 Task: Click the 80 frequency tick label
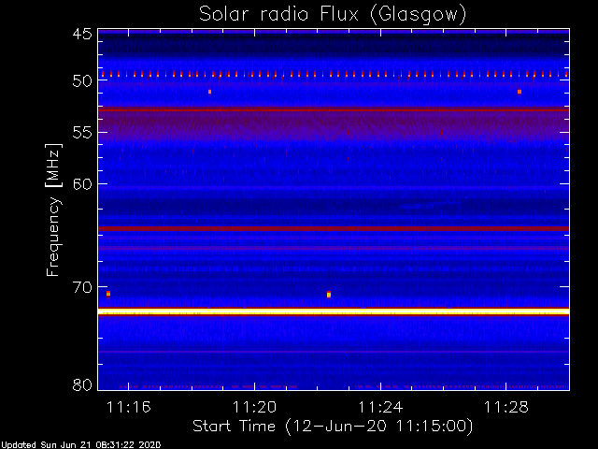[82, 384]
